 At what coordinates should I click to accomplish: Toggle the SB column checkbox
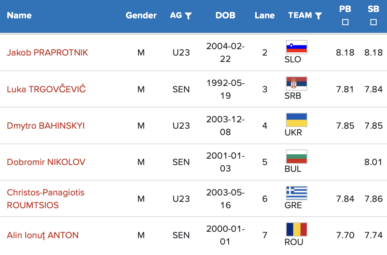click(x=373, y=22)
